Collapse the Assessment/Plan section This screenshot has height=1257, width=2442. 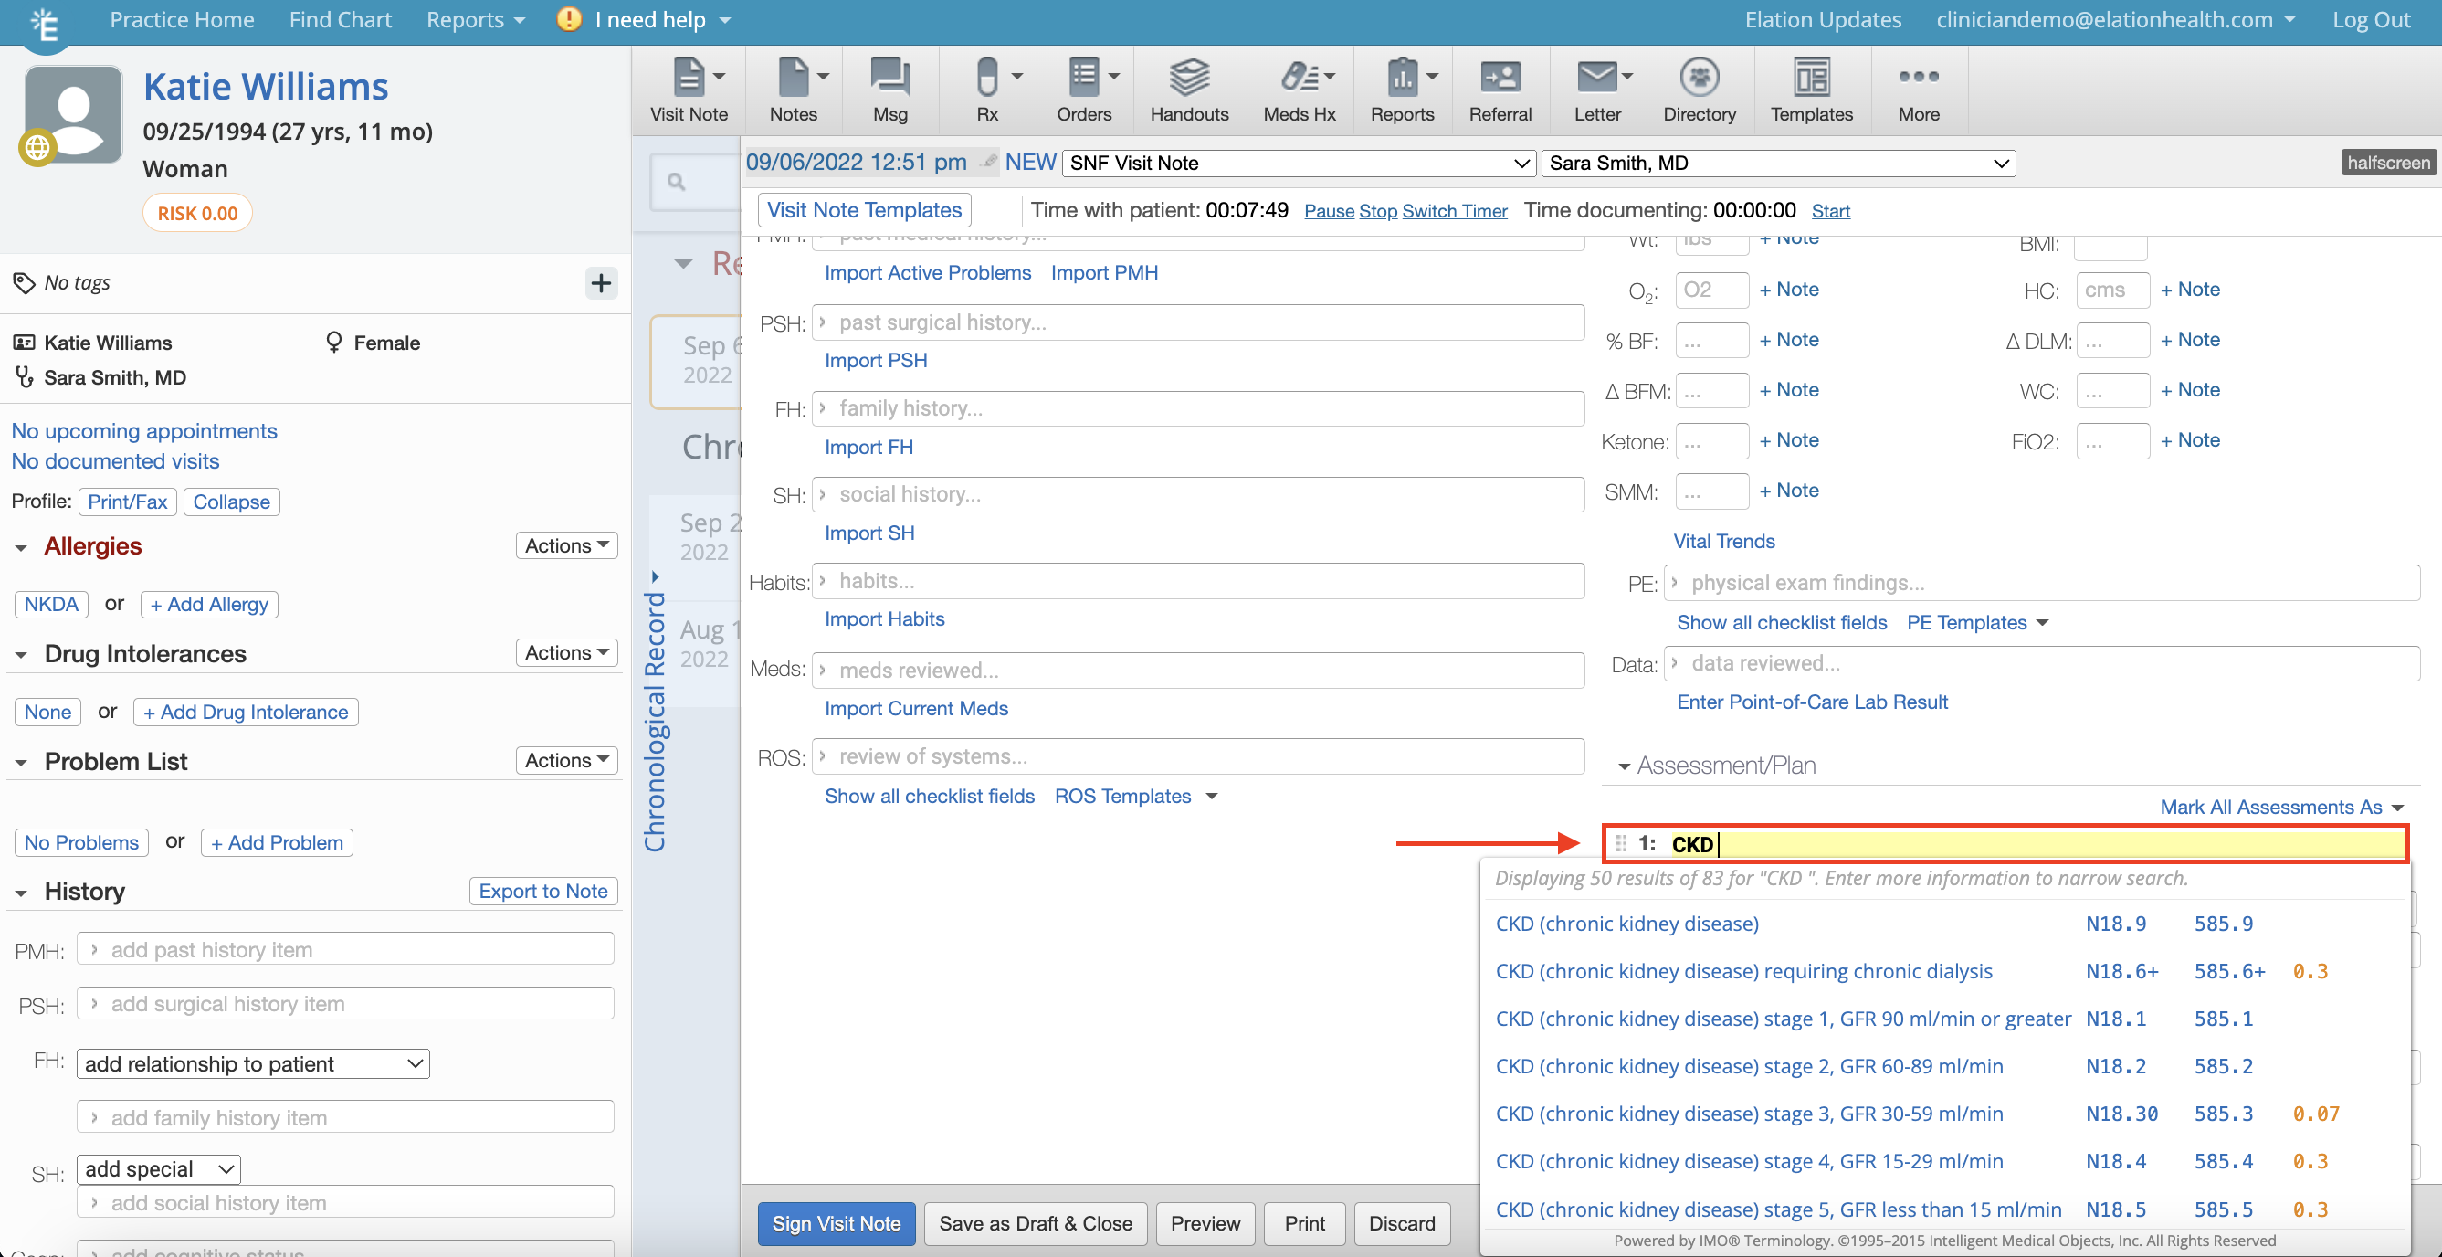(1624, 766)
